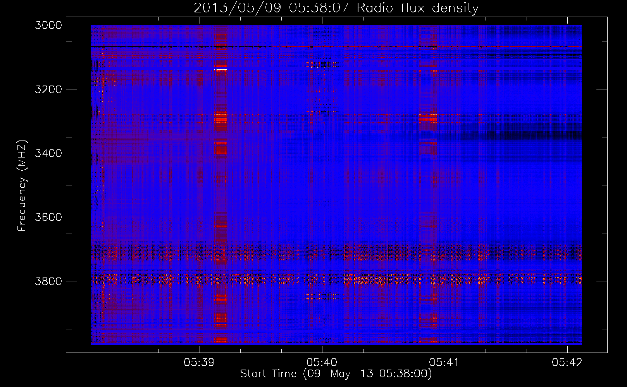Click the plot title '2013/05/09 05:38:07 Radio flux density'

point(336,8)
